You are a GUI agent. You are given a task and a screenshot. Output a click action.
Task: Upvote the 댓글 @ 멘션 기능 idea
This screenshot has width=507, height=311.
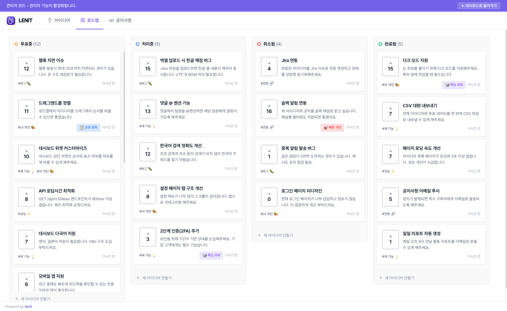(x=148, y=109)
